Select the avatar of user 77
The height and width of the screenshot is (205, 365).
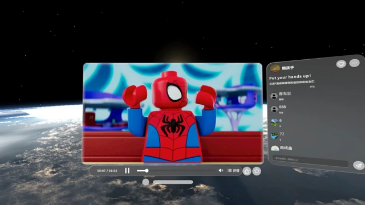(x=275, y=136)
